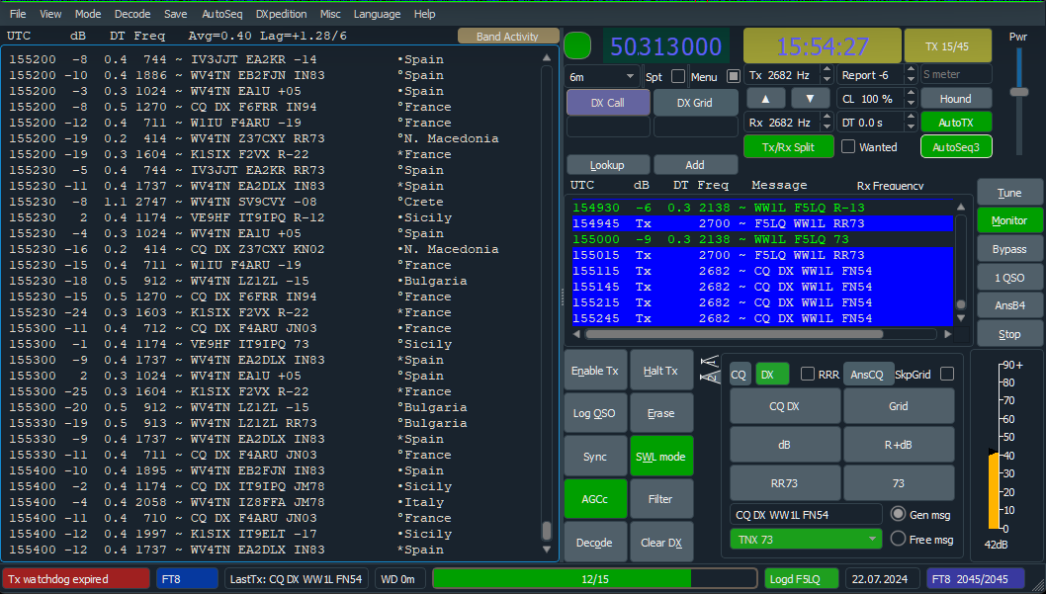
Task: Toggle the Spt checkbox
Action: pyautogui.click(x=678, y=77)
